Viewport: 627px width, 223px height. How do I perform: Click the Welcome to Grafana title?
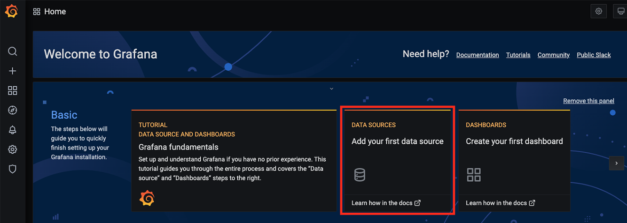click(x=101, y=54)
